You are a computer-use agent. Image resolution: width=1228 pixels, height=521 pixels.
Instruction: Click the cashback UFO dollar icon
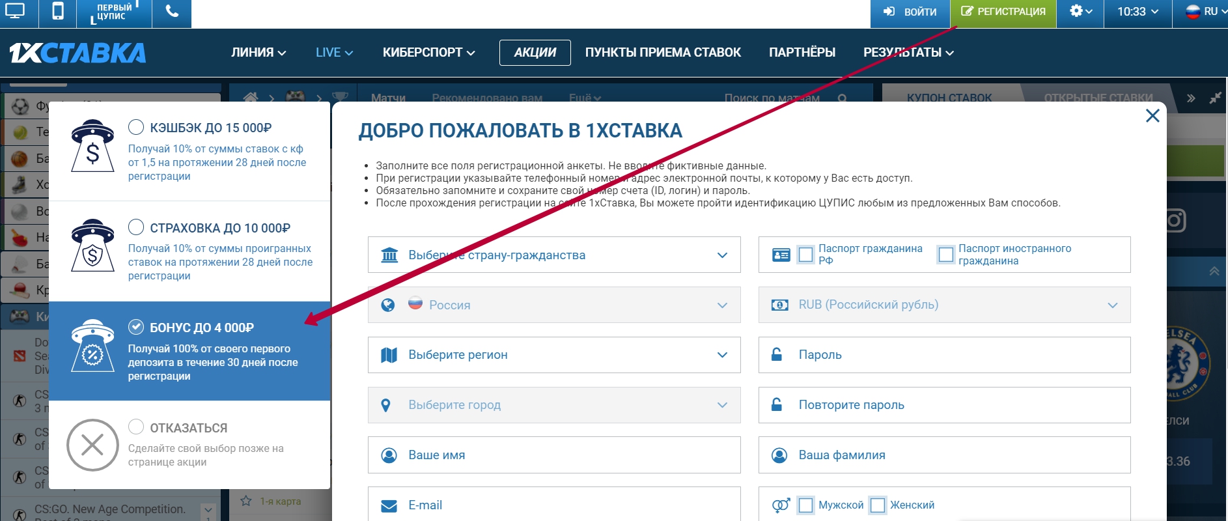click(x=92, y=146)
